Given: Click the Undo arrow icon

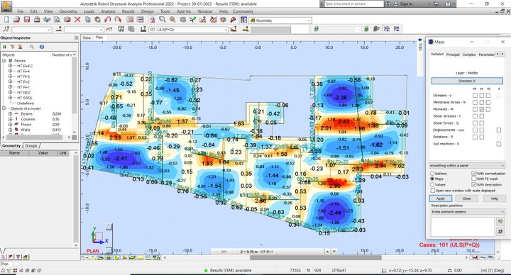Looking at the screenshot, I should click(x=108, y=20).
